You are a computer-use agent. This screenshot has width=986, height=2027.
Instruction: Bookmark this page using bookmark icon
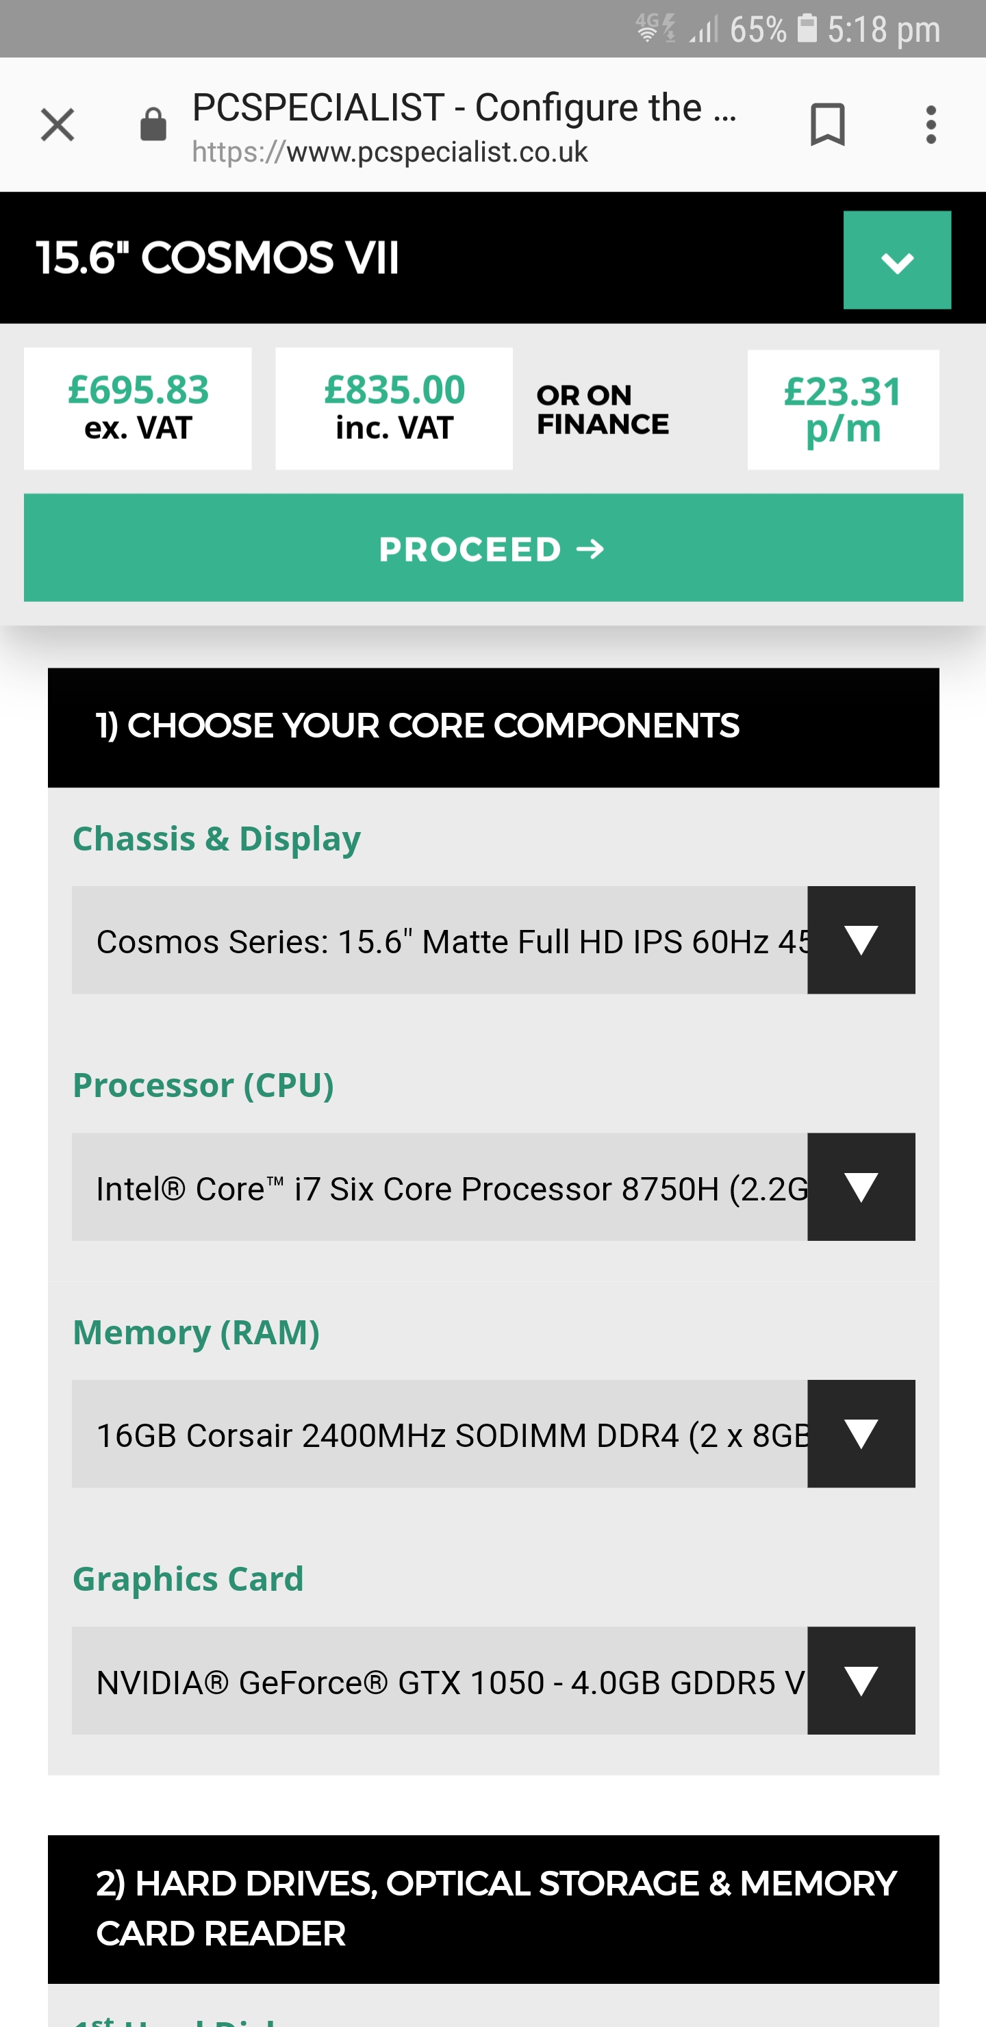tap(827, 125)
